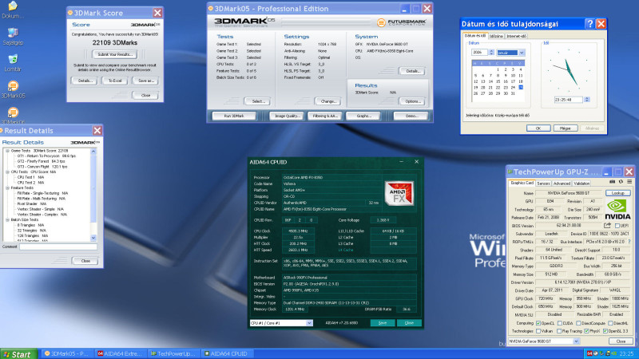The width and height of the screenshot is (639, 359).
Task: Click the Graphs button in 3DMark05
Action: (x=363, y=116)
